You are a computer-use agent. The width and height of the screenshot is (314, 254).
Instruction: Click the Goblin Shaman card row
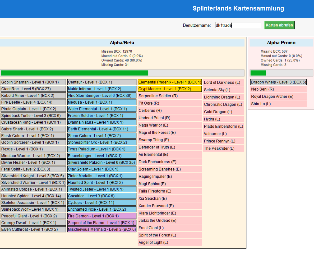tap(33, 82)
